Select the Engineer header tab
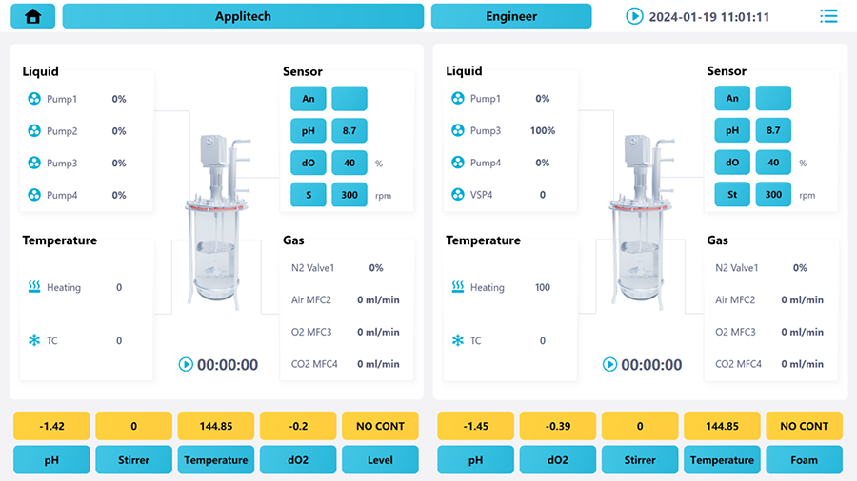857x481 pixels. point(511,16)
